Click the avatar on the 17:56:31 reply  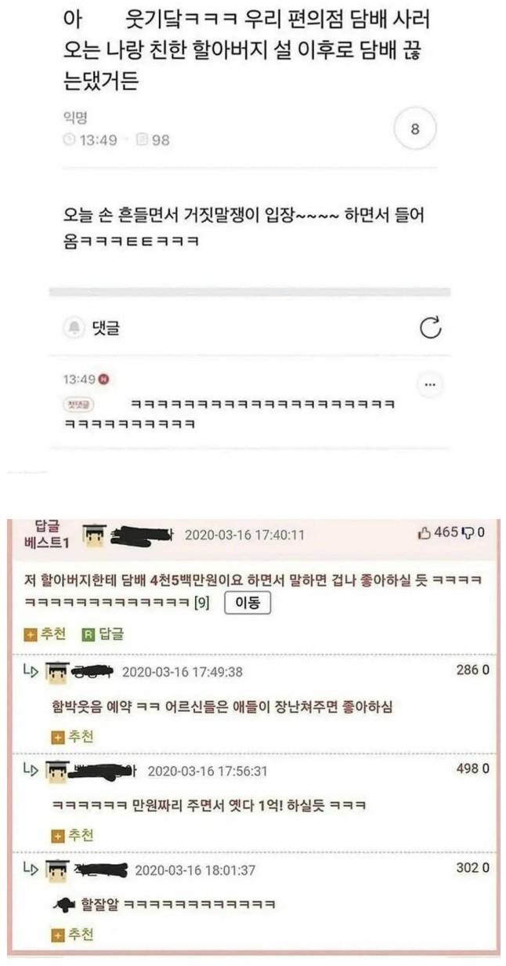click(x=57, y=771)
